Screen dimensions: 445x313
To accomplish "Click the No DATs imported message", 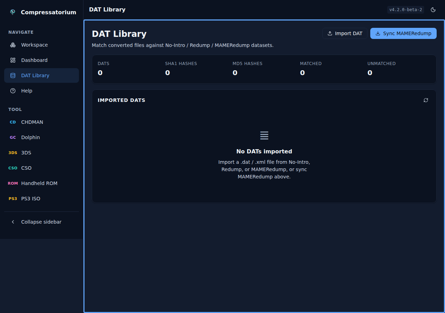I will tap(264, 151).
